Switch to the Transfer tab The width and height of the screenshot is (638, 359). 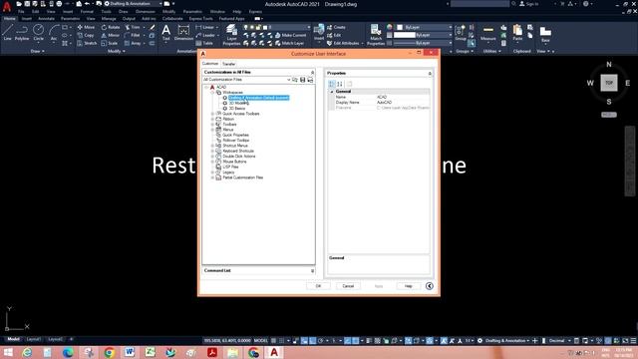click(228, 64)
